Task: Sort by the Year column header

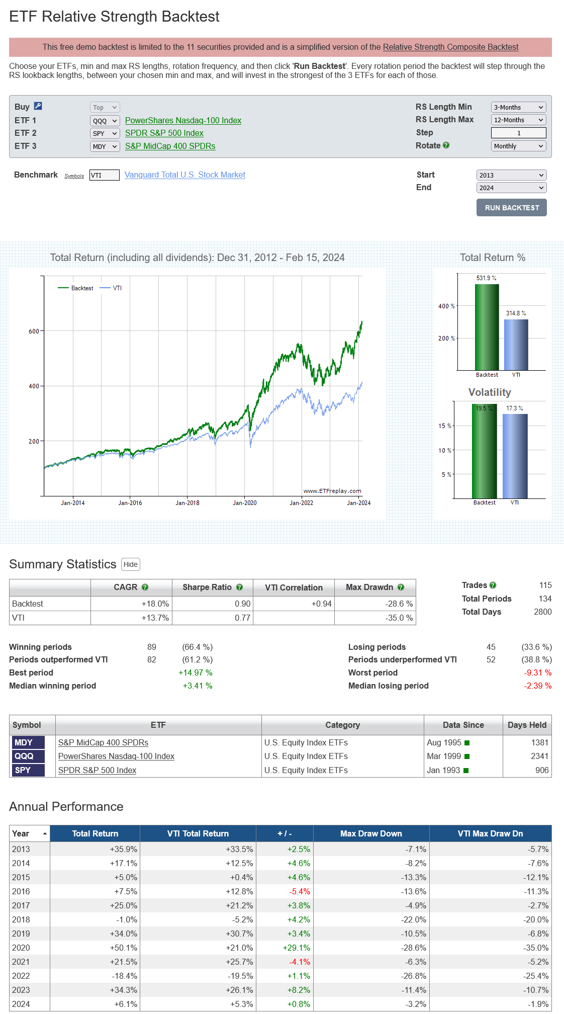Action: (x=30, y=834)
